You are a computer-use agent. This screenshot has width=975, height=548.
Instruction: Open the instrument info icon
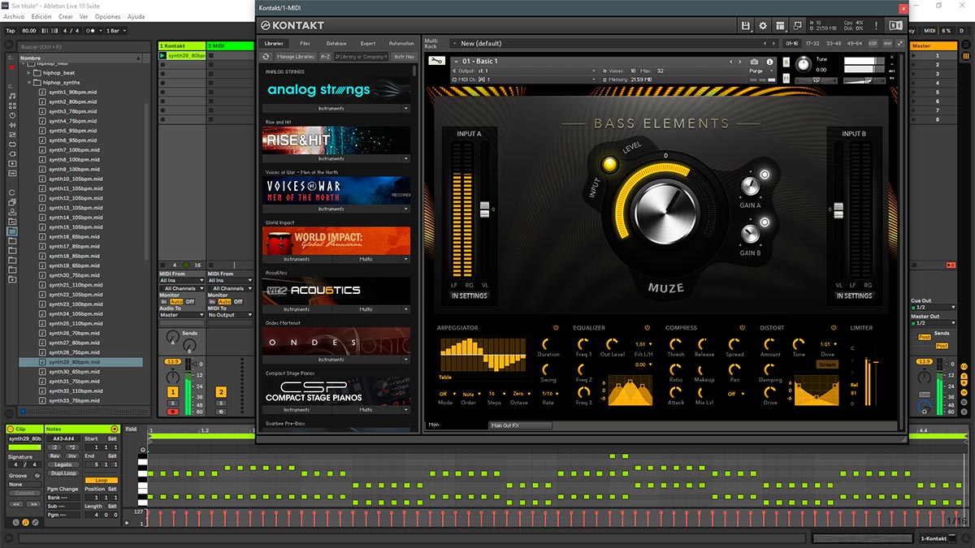click(x=769, y=62)
